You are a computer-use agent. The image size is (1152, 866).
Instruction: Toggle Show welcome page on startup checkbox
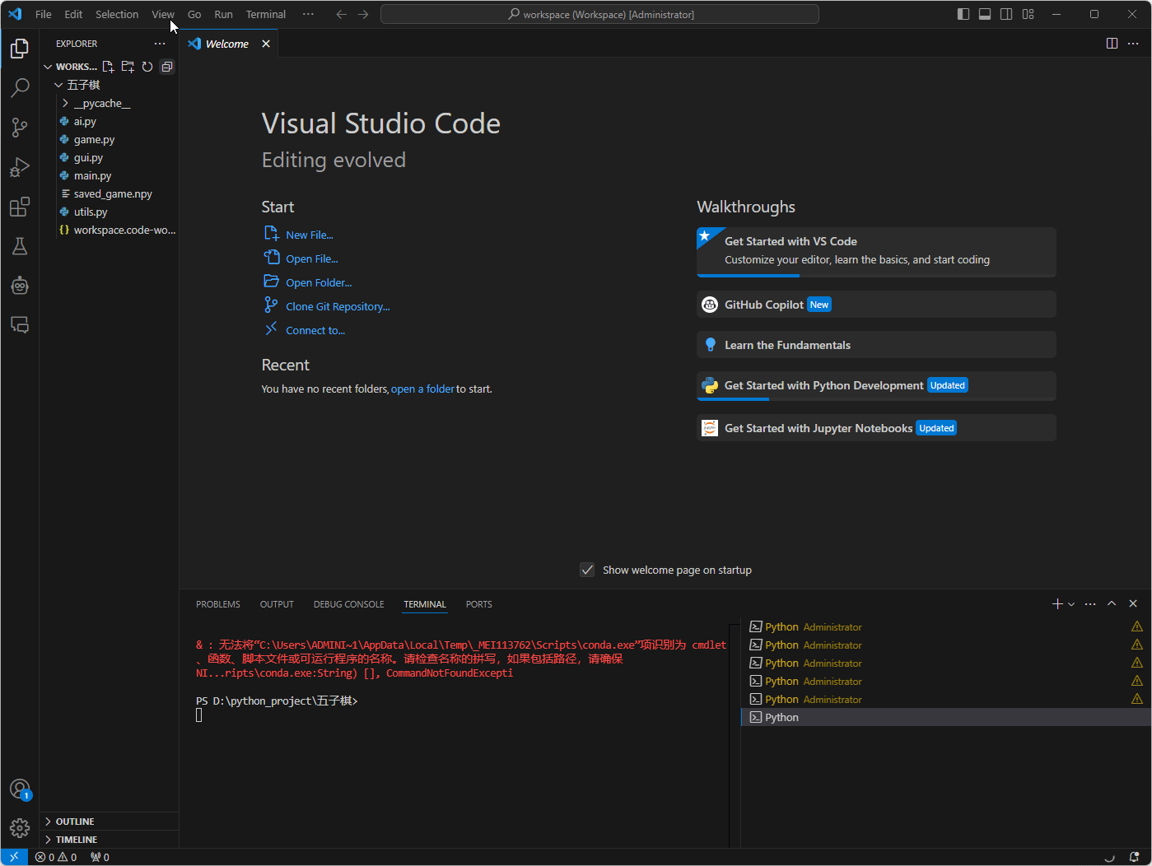click(587, 570)
